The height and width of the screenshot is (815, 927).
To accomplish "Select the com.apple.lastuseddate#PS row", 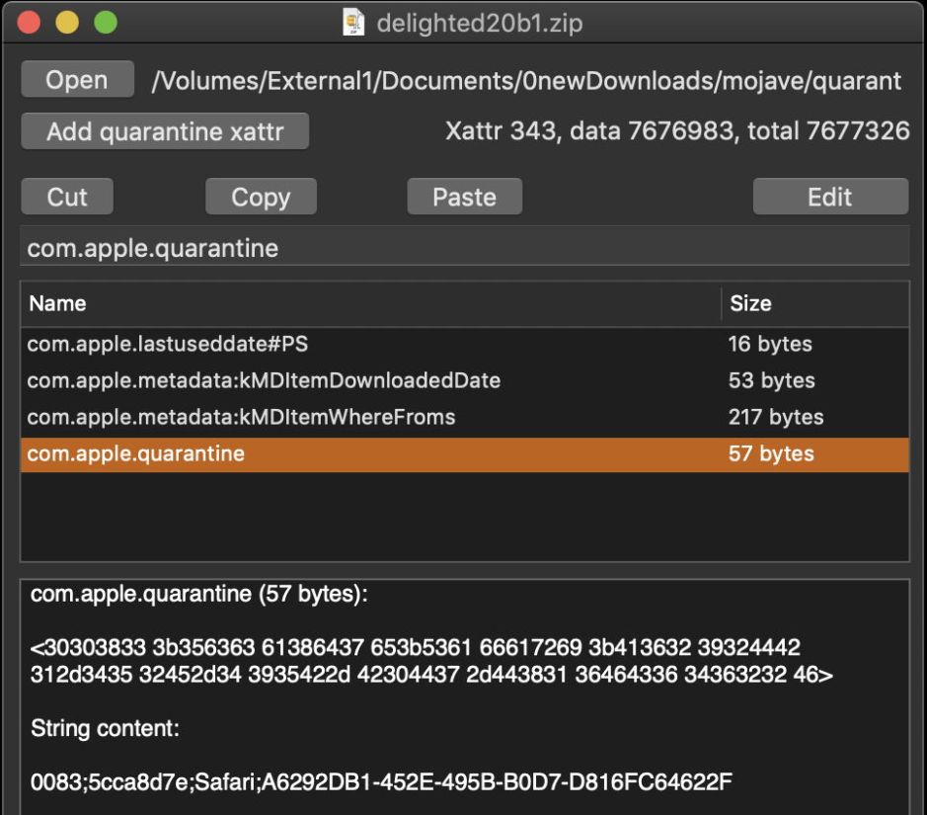I will (x=464, y=344).
